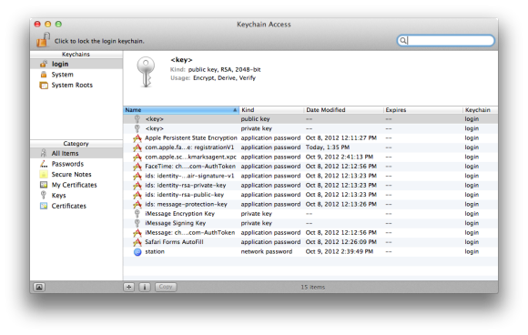Click the yellow minimize window button
Viewport: 528px width, 335px height.
click(x=48, y=24)
